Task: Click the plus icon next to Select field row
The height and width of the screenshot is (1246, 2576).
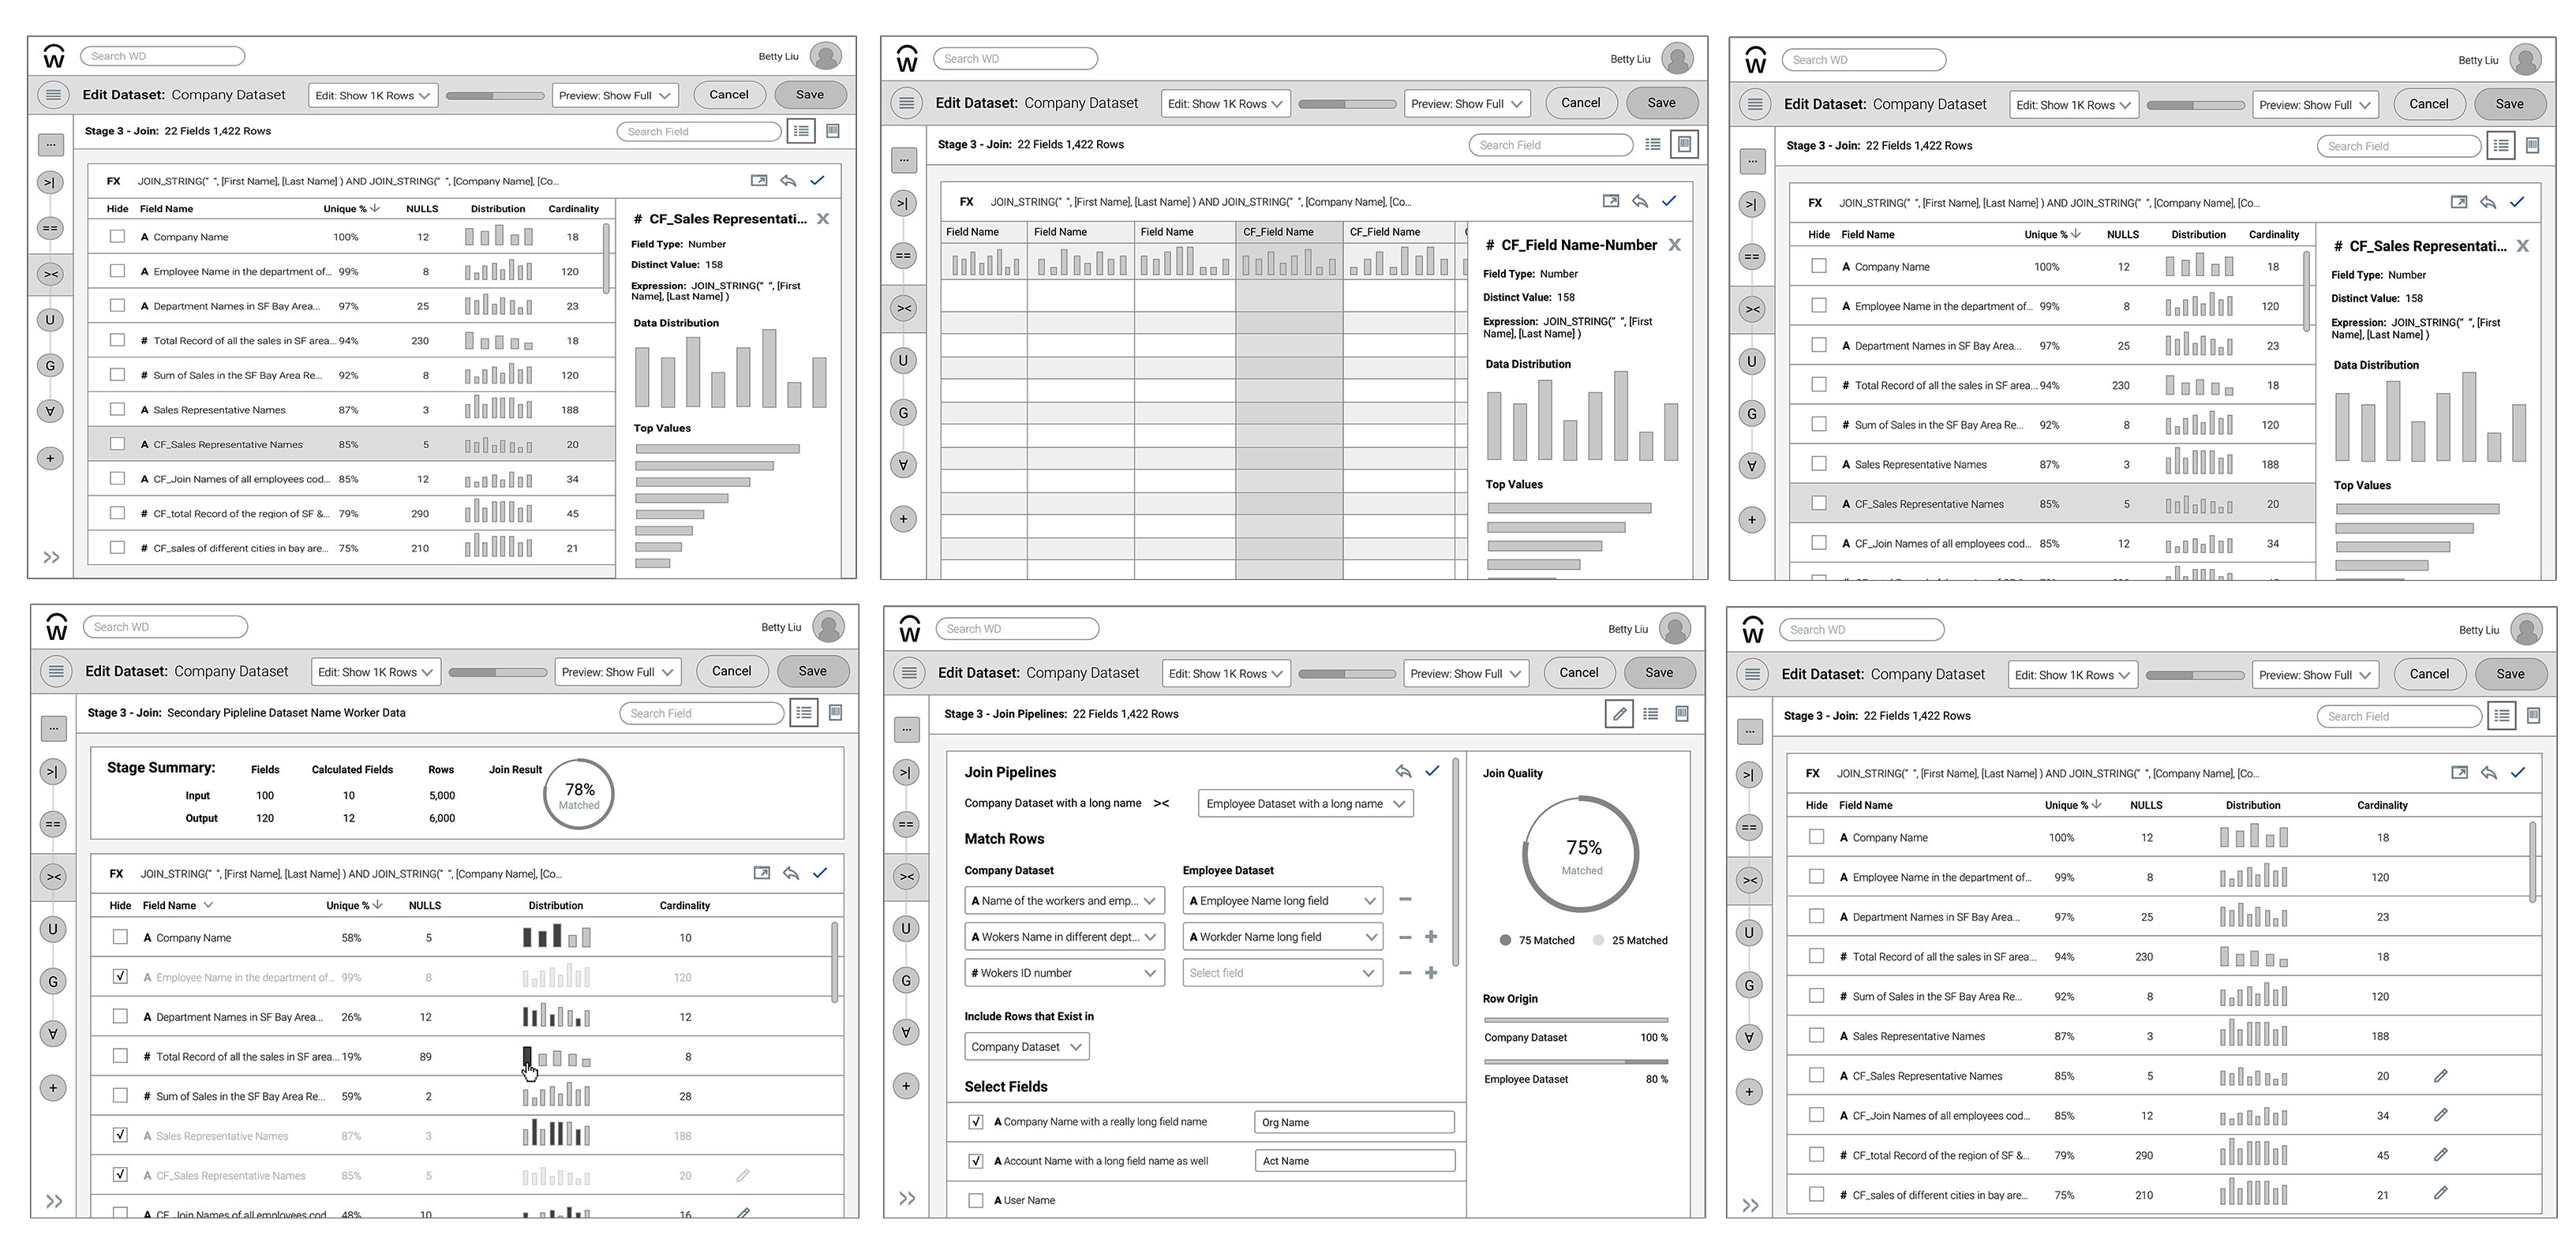Action: [1431, 973]
